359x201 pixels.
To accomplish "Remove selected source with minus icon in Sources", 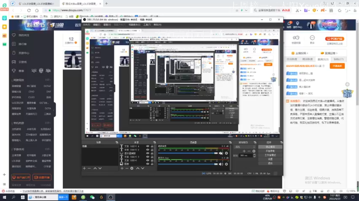I will pyautogui.click(x=127, y=168).
